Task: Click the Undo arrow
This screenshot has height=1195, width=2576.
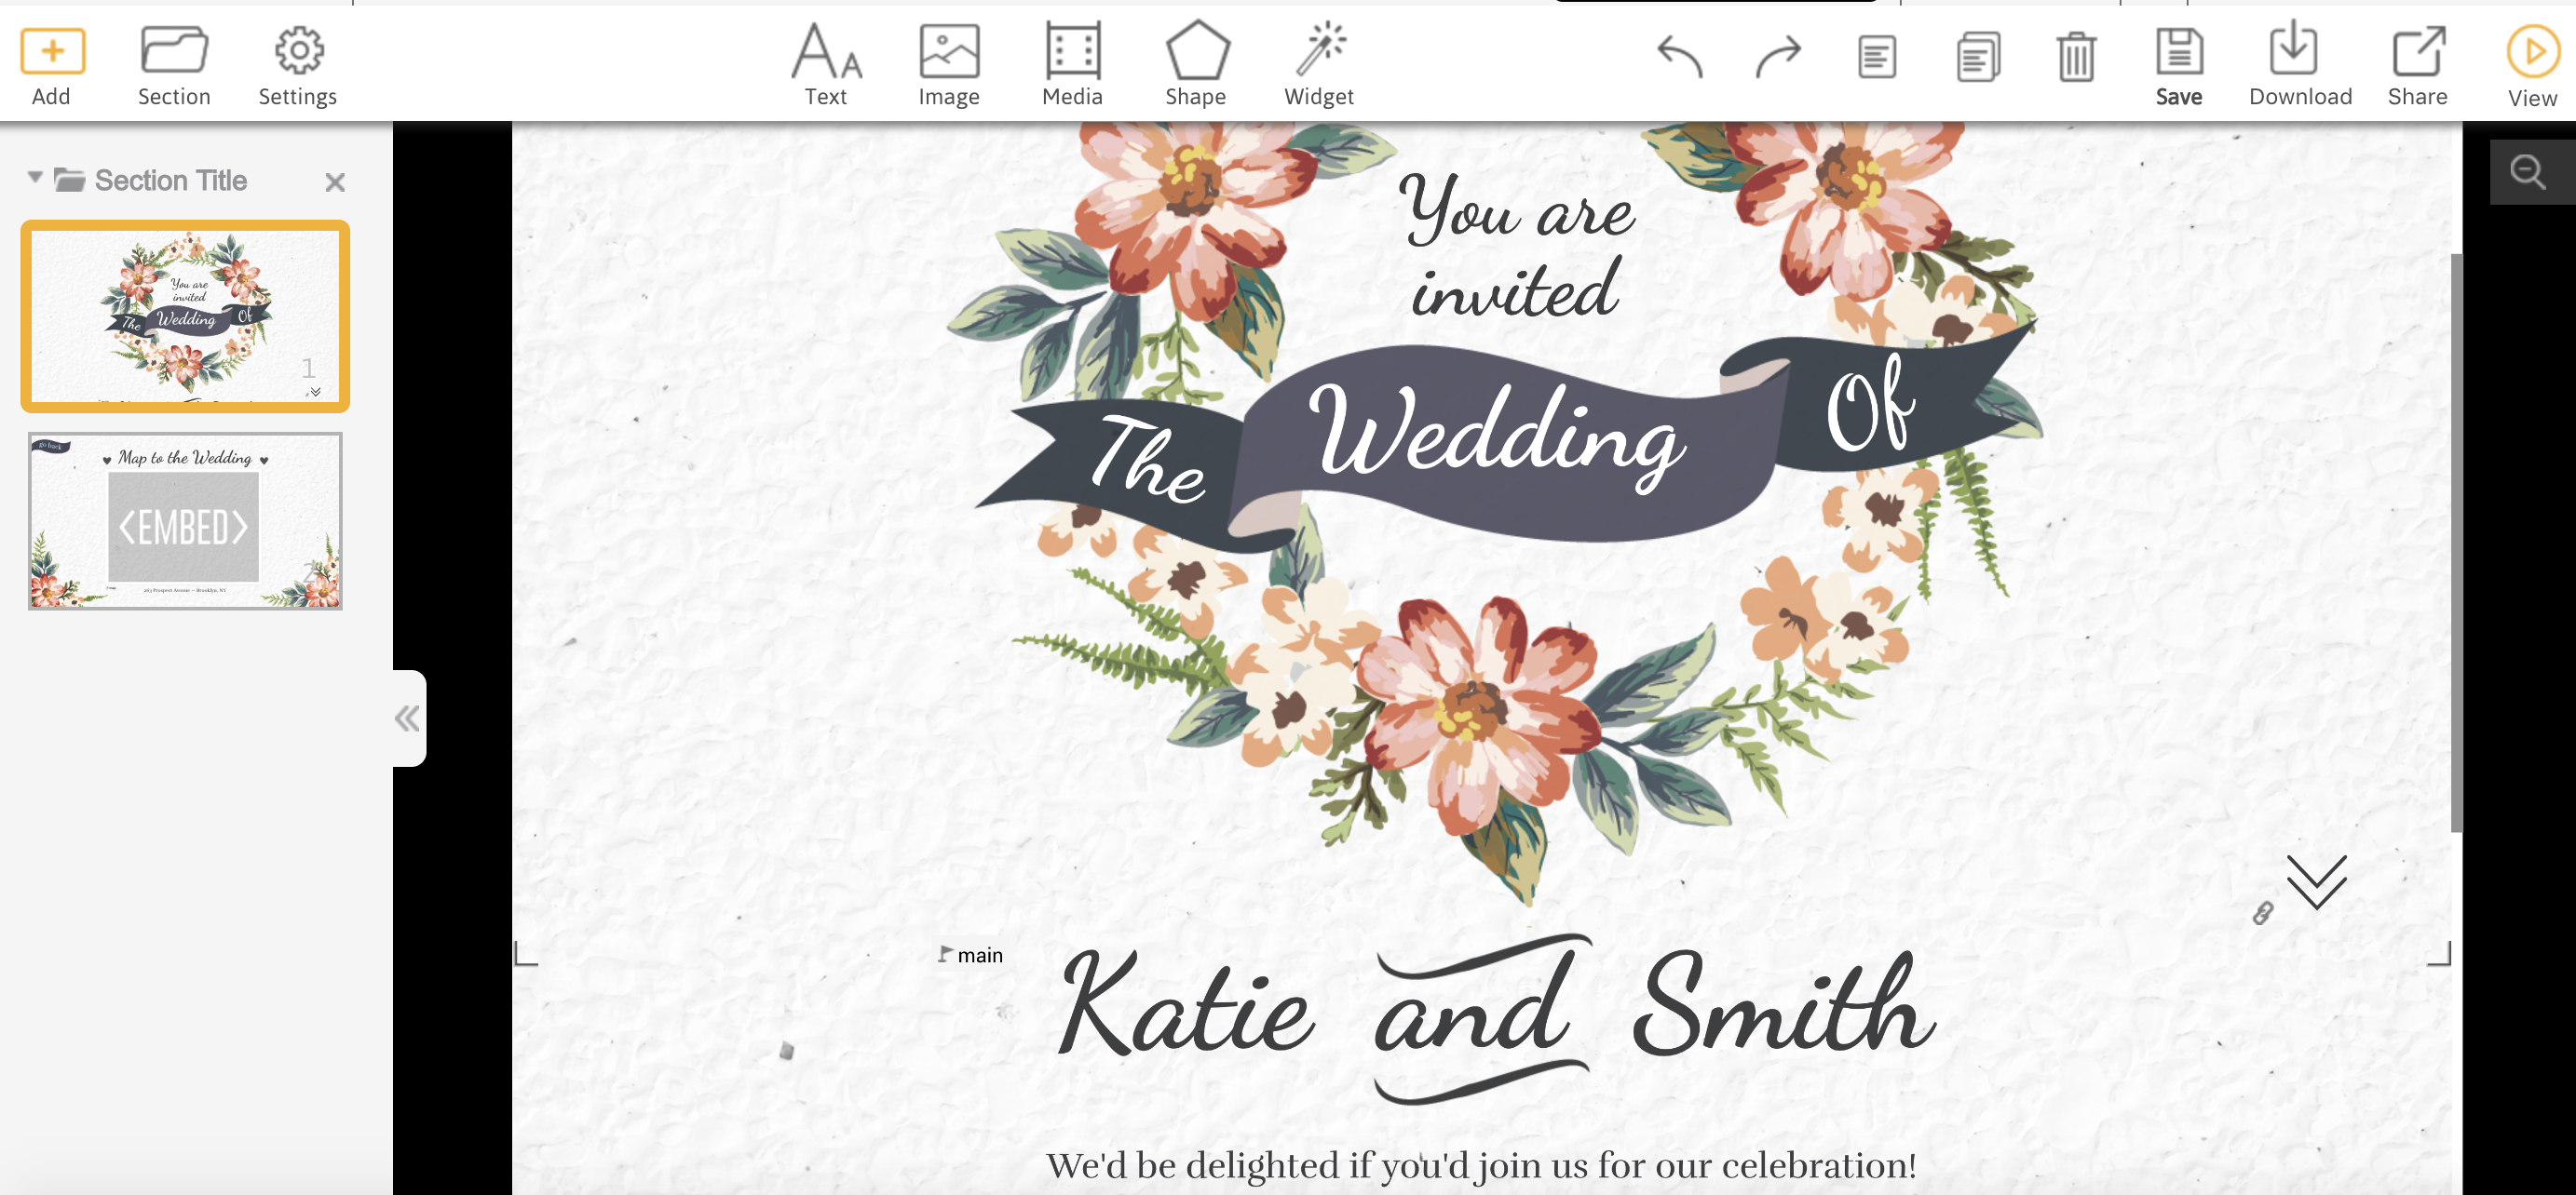Action: pyautogui.click(x=1679, y=56)
